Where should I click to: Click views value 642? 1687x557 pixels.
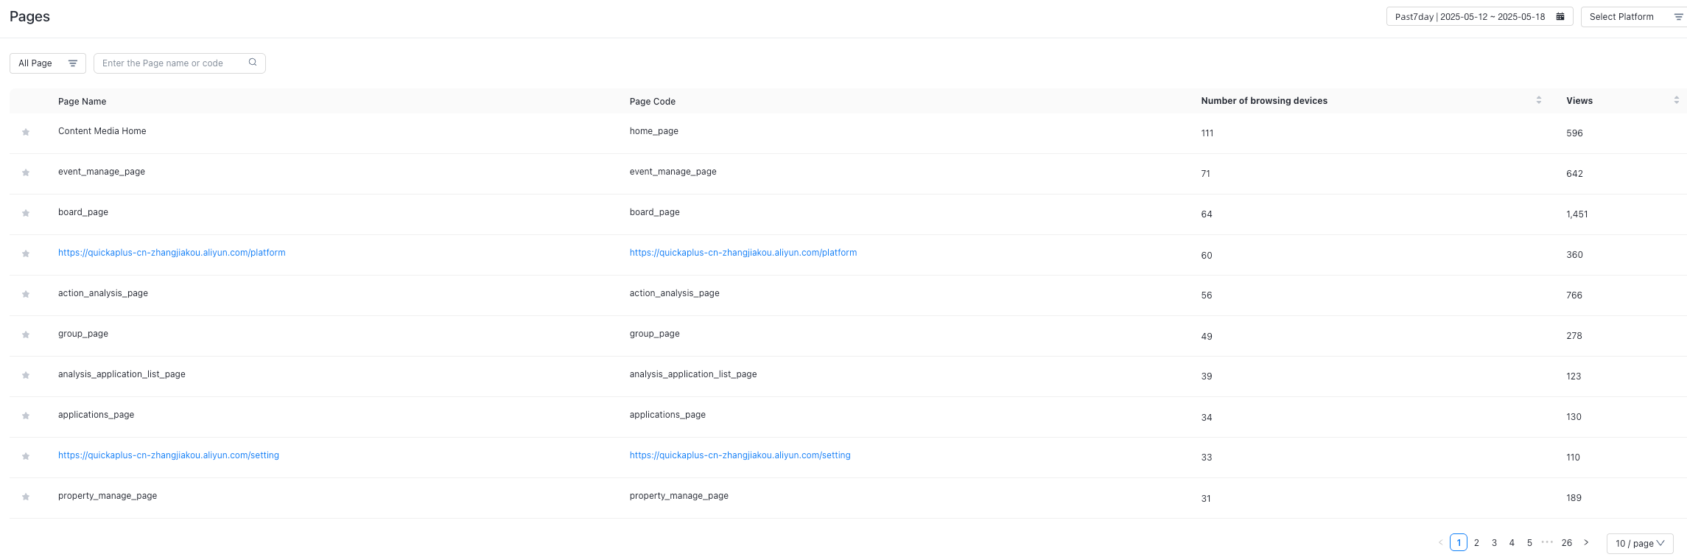click(x=1574, y=174)
